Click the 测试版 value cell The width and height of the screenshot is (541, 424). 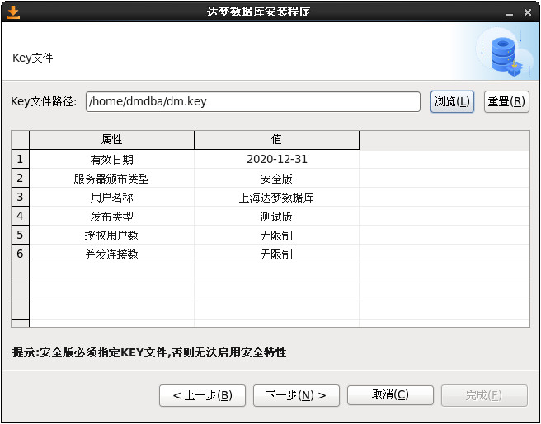(277, 217)
